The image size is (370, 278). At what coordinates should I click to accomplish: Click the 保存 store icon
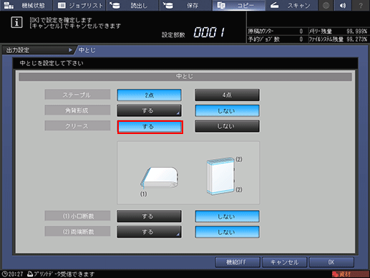[168, 5]
